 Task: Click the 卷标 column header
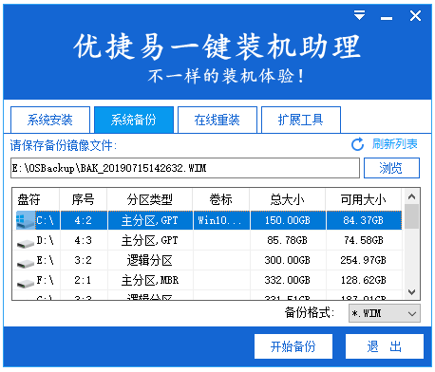coord(221,199)
